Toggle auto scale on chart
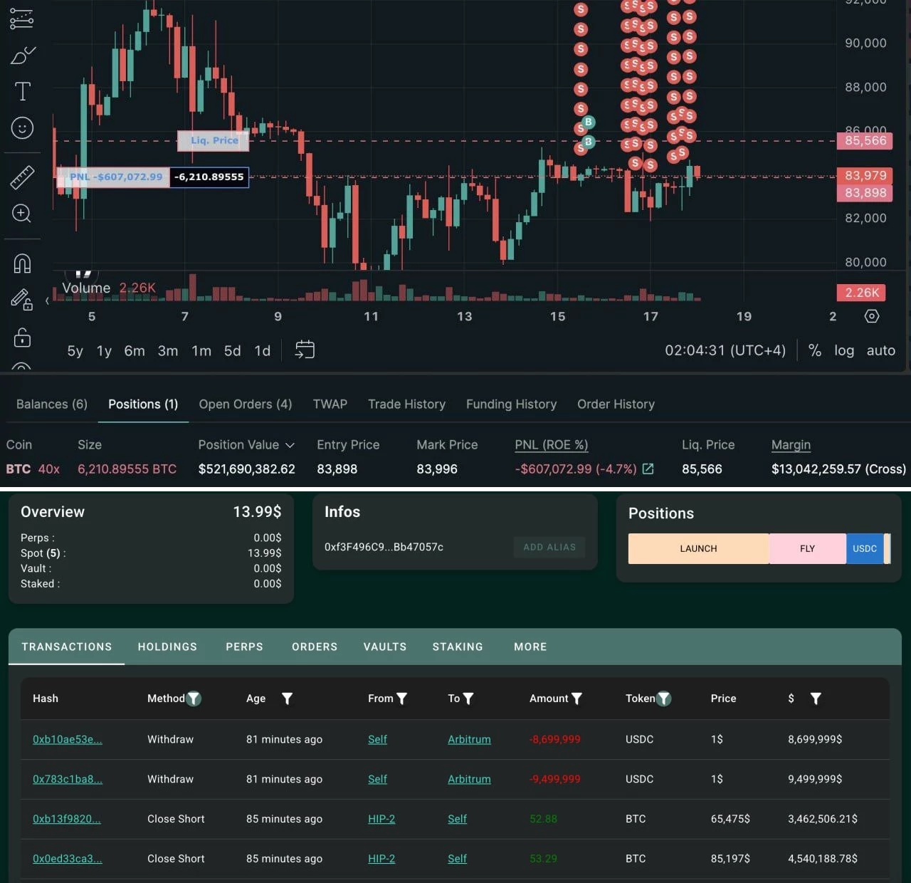 [881, 350]
